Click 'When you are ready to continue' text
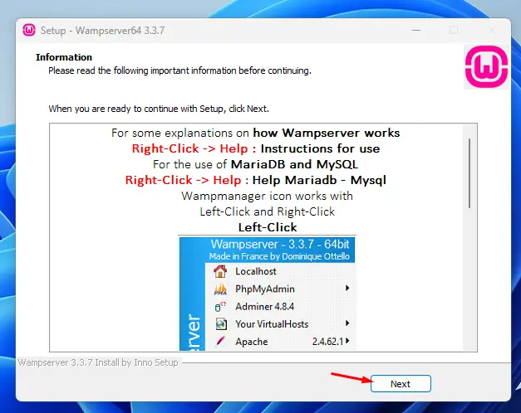Viewport: 521px width, 413px height. click(x=159, y=109)
